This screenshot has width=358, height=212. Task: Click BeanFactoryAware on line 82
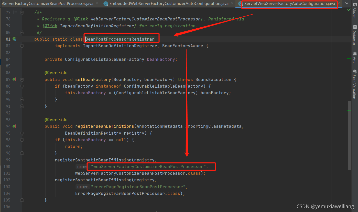tap(182, 46)
